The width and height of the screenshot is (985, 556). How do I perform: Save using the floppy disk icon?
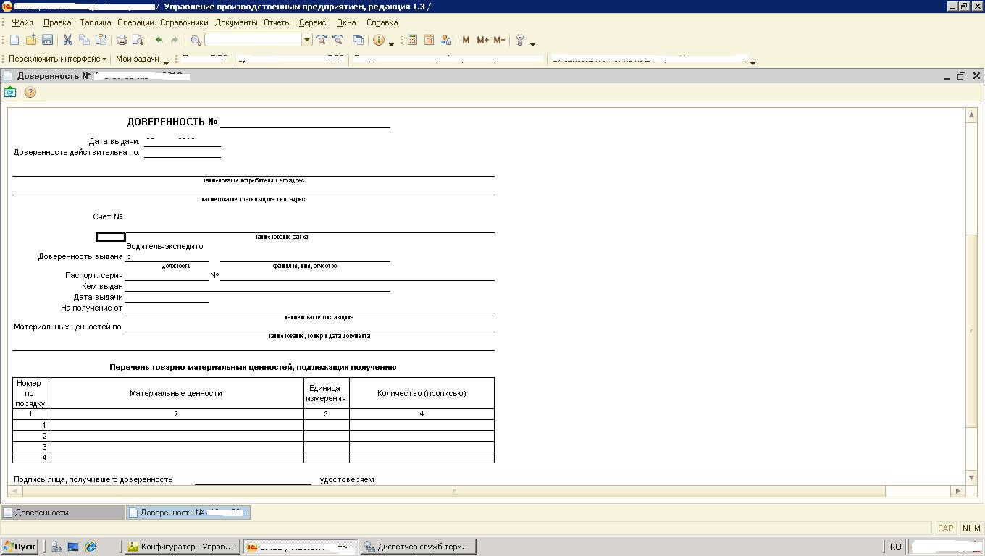(48, 41)
